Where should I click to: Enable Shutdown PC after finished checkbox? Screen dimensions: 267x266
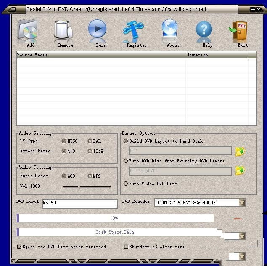coord(126,247)
